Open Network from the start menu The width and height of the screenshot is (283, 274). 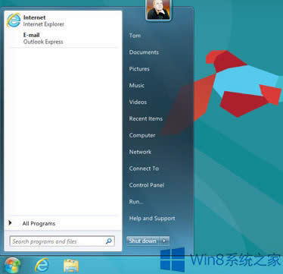pos(140,152)
